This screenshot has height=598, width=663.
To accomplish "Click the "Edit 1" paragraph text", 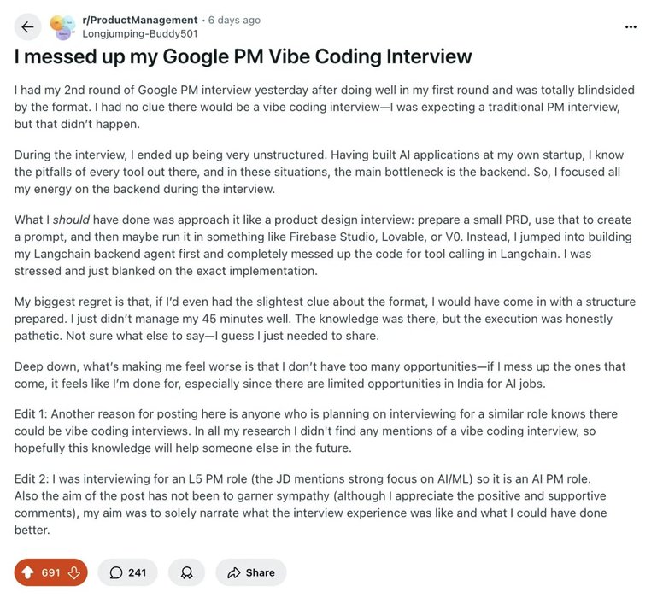I will [325, 430].
